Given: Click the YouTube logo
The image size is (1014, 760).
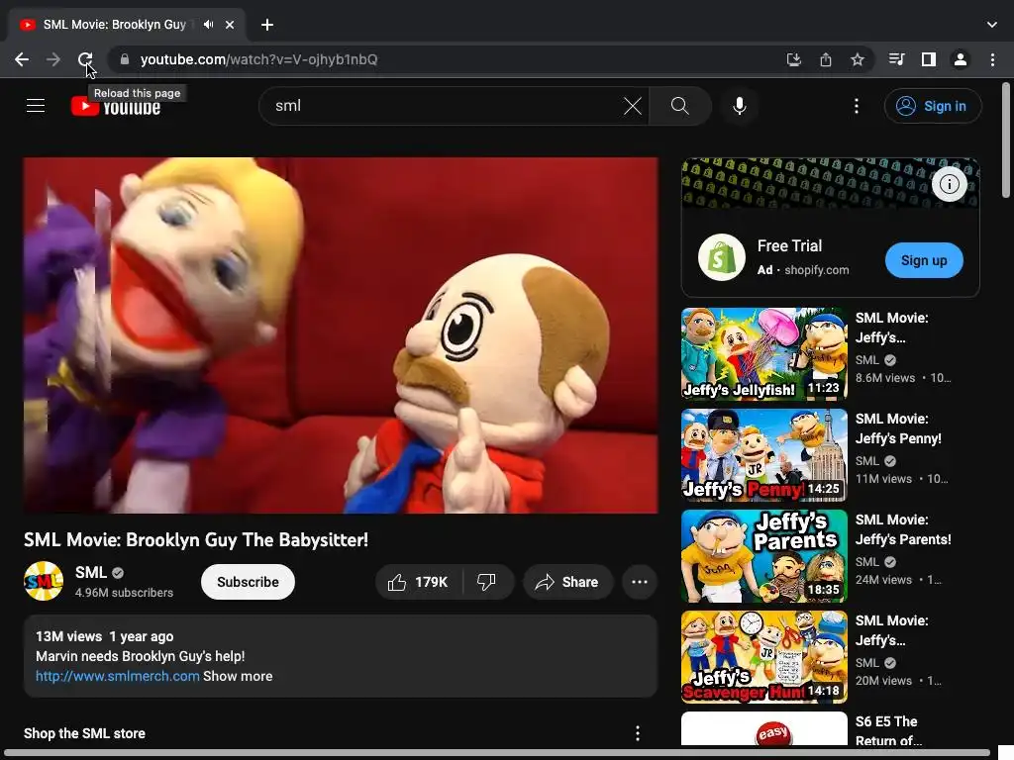Looking at the screenshot, I should 117,106.
